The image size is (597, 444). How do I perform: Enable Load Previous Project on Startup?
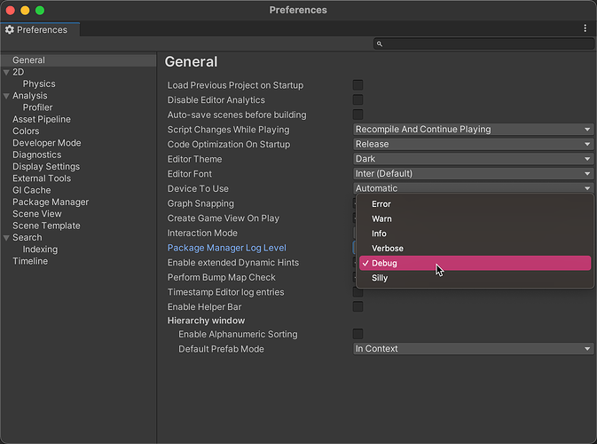pos(358,85)
